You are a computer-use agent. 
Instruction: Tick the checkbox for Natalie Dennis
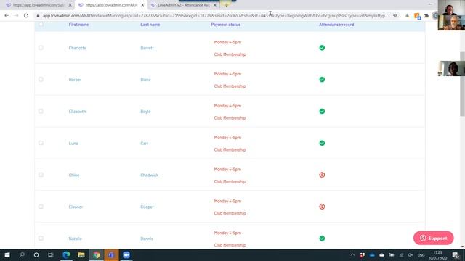point(41,239)
